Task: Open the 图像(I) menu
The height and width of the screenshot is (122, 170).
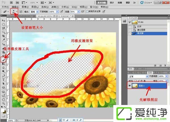Action: (25, 7)
